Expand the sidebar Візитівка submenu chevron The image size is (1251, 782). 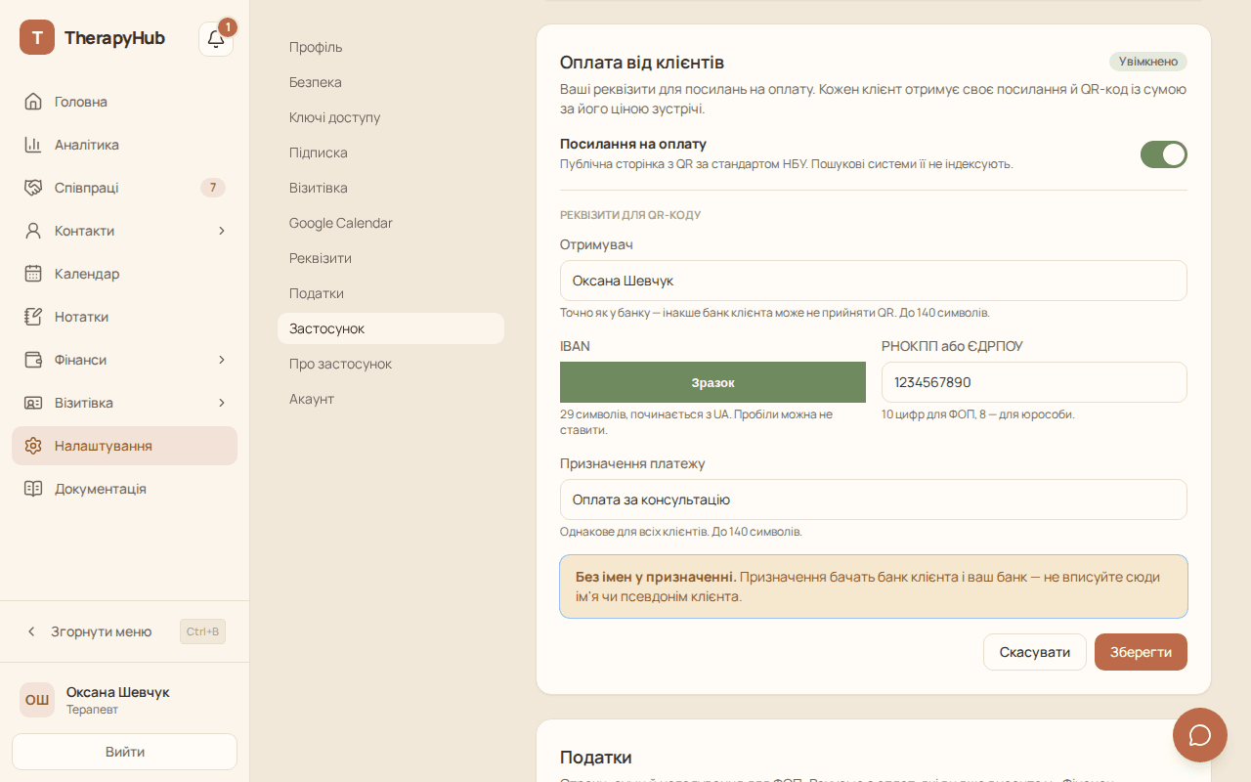point(222,403)
